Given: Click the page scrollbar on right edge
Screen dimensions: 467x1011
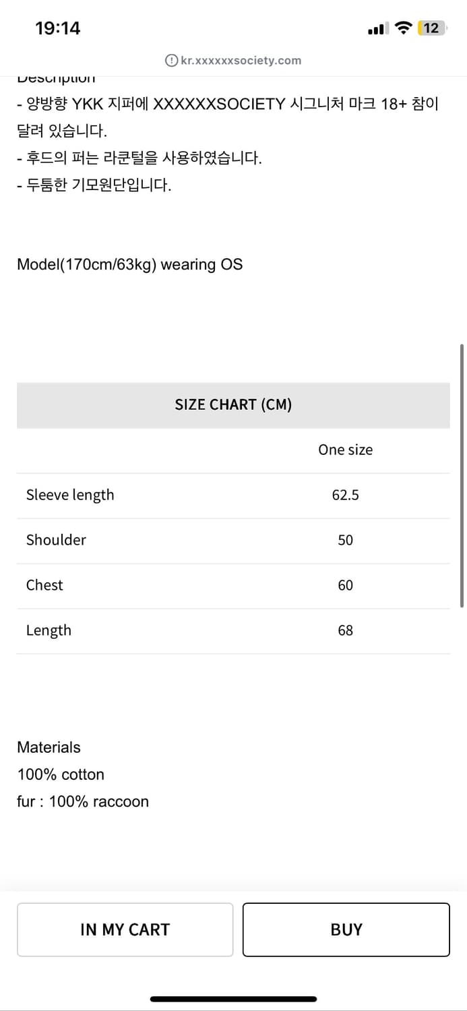Looking at the screenshot, I should click(462, 475).
